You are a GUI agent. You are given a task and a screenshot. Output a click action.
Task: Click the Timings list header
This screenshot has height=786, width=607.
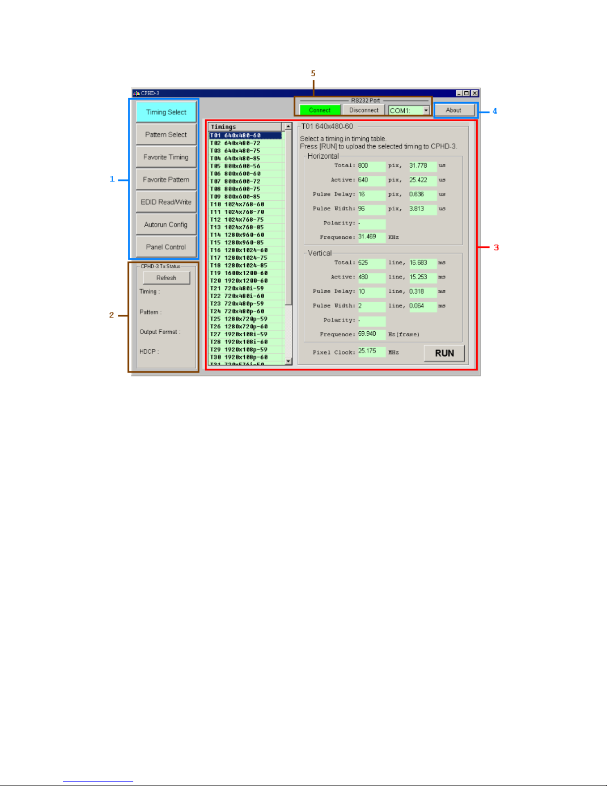[246, 127]
